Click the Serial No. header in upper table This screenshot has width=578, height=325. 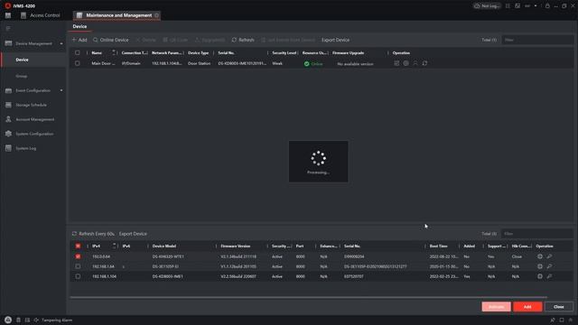(226, 53)
